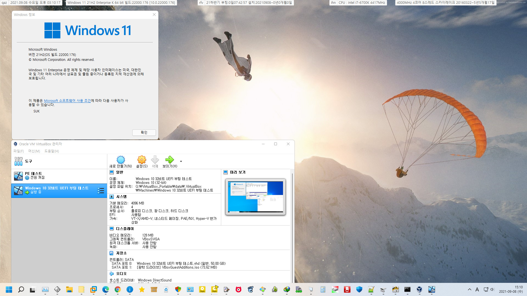The height and width of the screenshot is (296, 527).
Task: Open the command prompt taskbar icon
Action: 407,289
